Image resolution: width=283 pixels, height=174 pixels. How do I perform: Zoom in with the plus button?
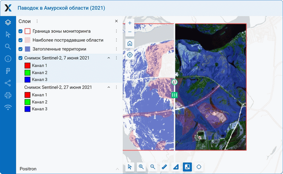click(x=130, y=23)
